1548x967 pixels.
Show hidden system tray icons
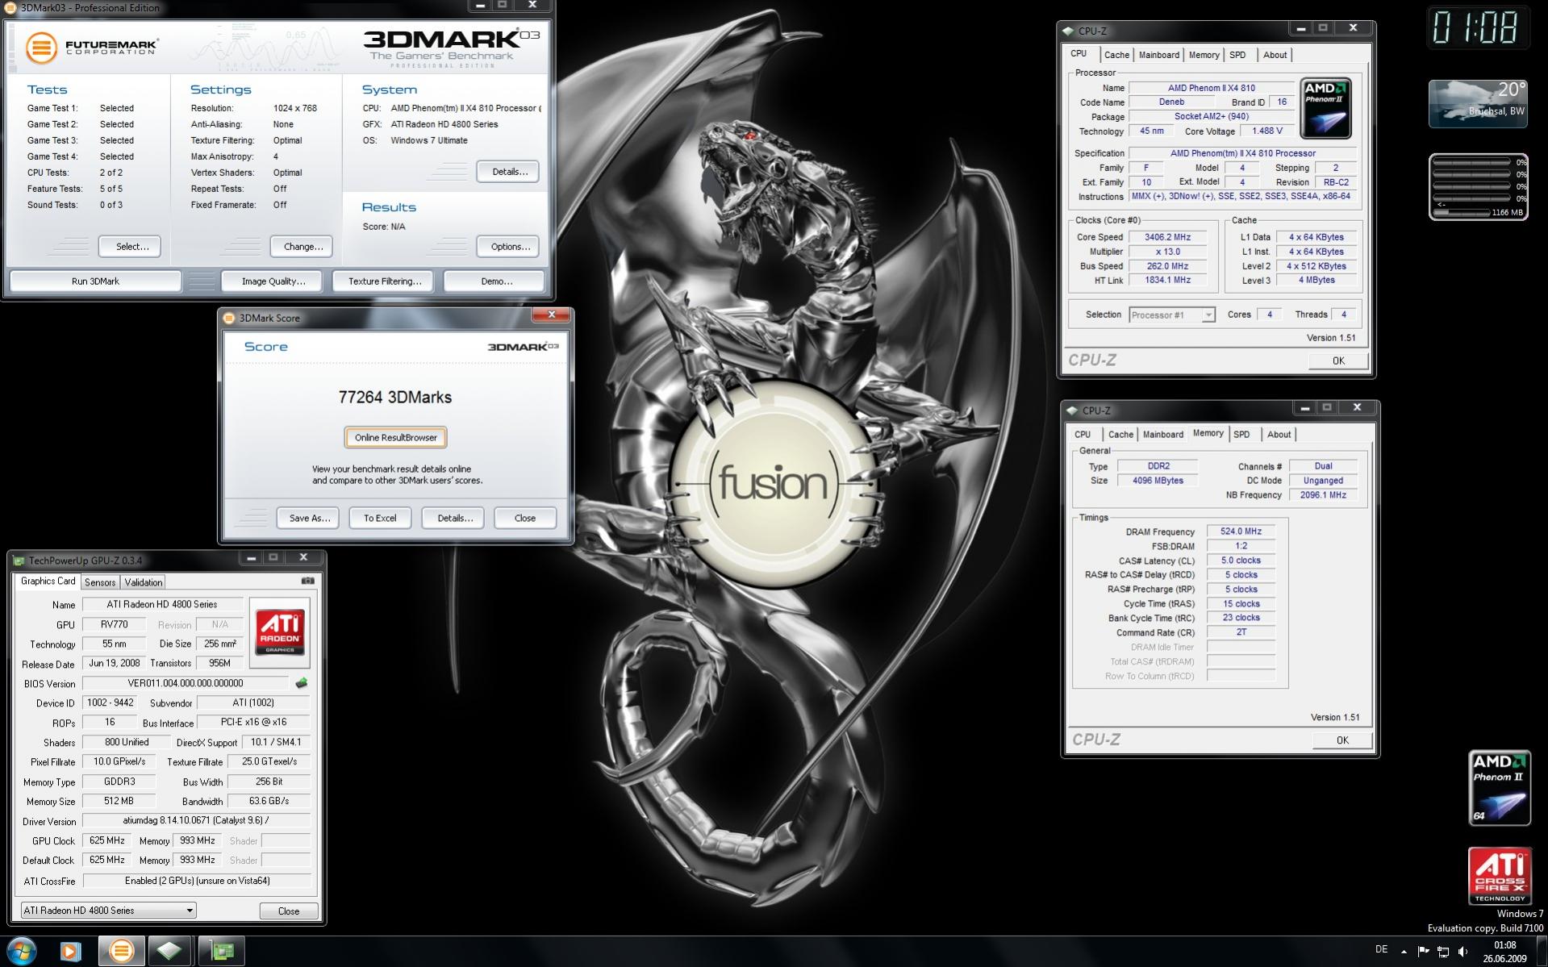[1402, 952]
